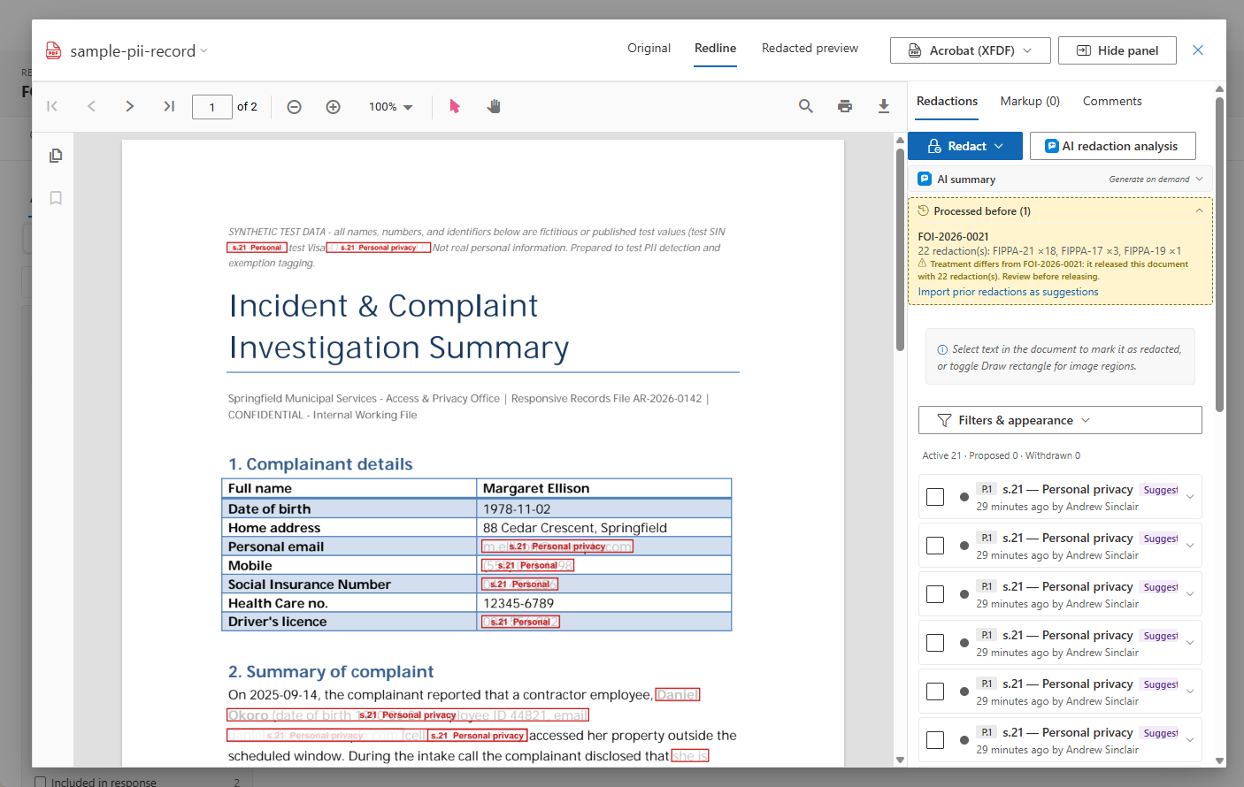Toggle Included in response checkbox in background window

(x=40, y=782)
